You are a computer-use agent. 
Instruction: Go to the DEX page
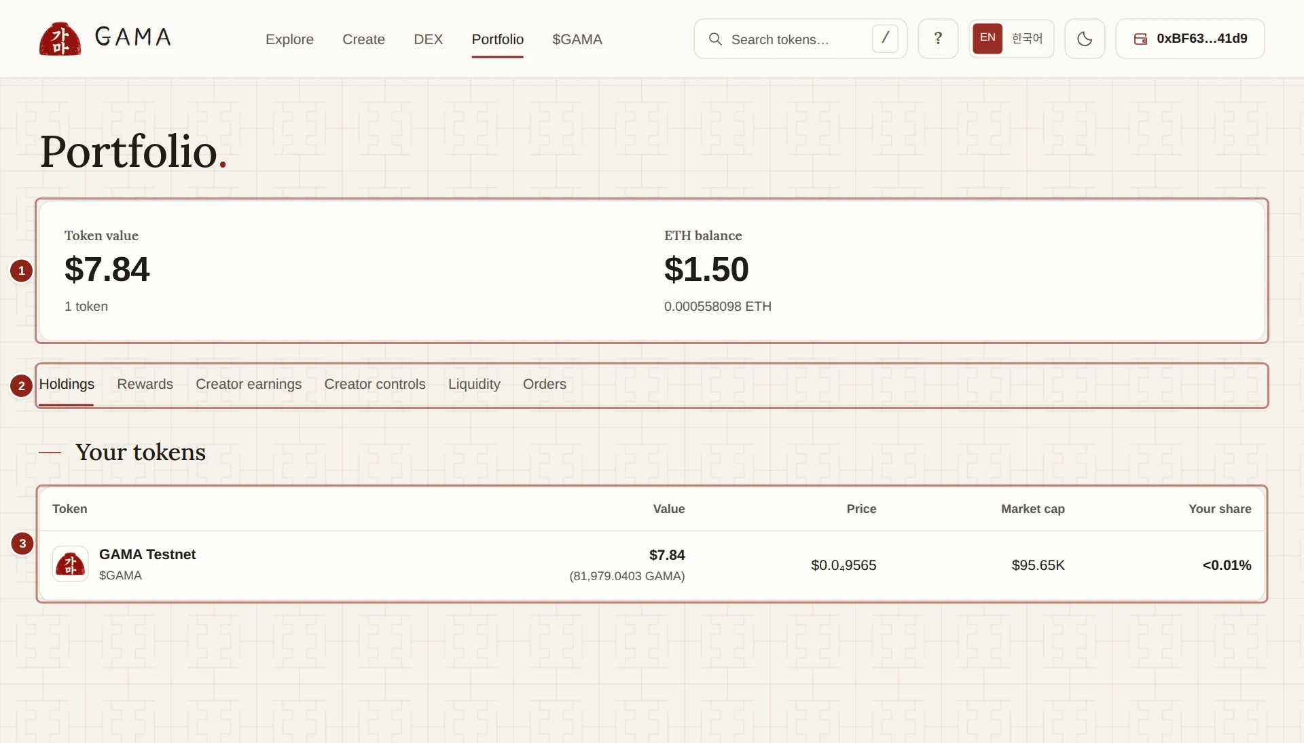[428, 39]
